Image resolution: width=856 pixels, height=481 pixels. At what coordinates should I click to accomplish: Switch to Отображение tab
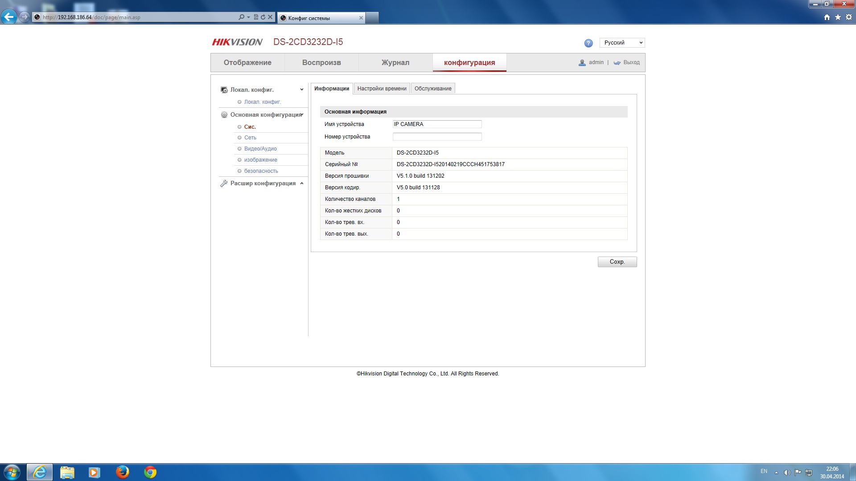[x=247, y=63]
